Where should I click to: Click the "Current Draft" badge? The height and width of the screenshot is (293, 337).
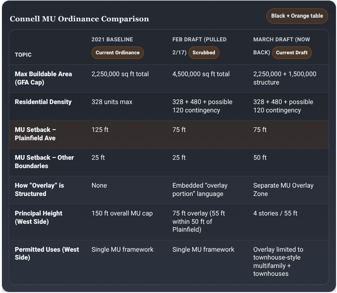tap(292, 52)
